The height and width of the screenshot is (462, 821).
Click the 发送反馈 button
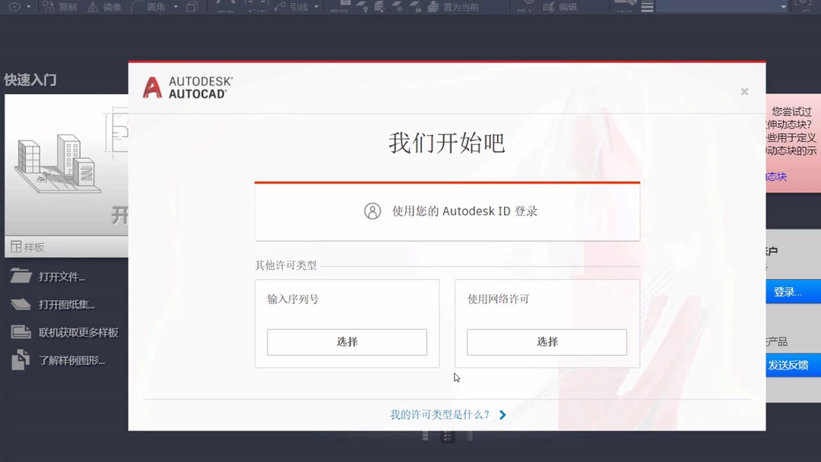click(792, 365)
